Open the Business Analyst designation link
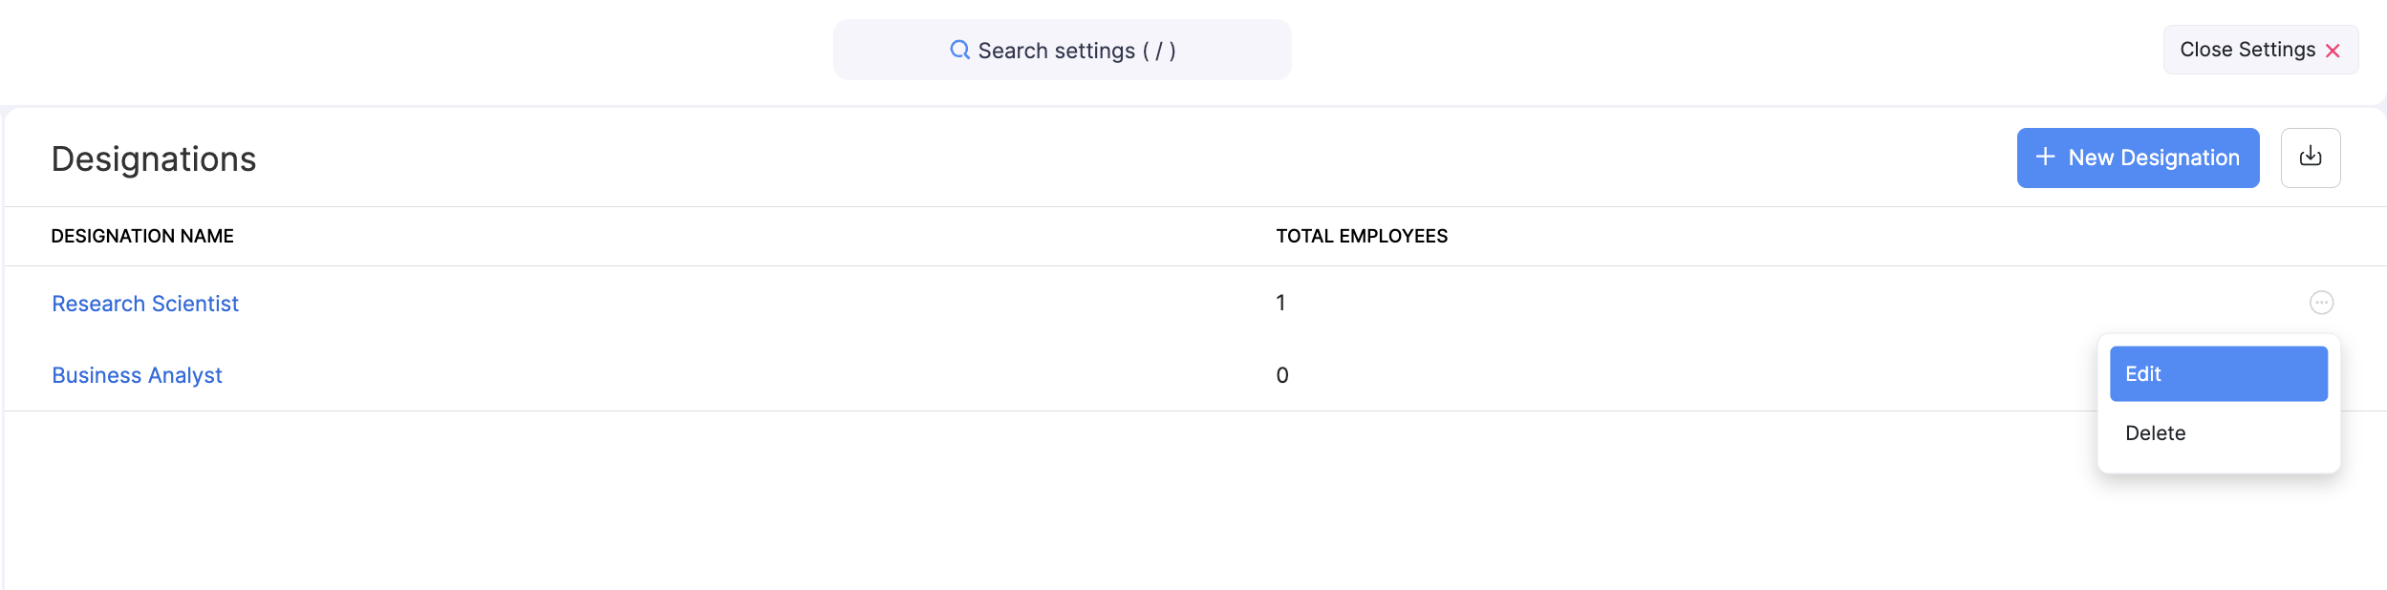Image resolution: width=2387 pixels, height=590 pixels. pyautogui.click(x=137, y=375)
